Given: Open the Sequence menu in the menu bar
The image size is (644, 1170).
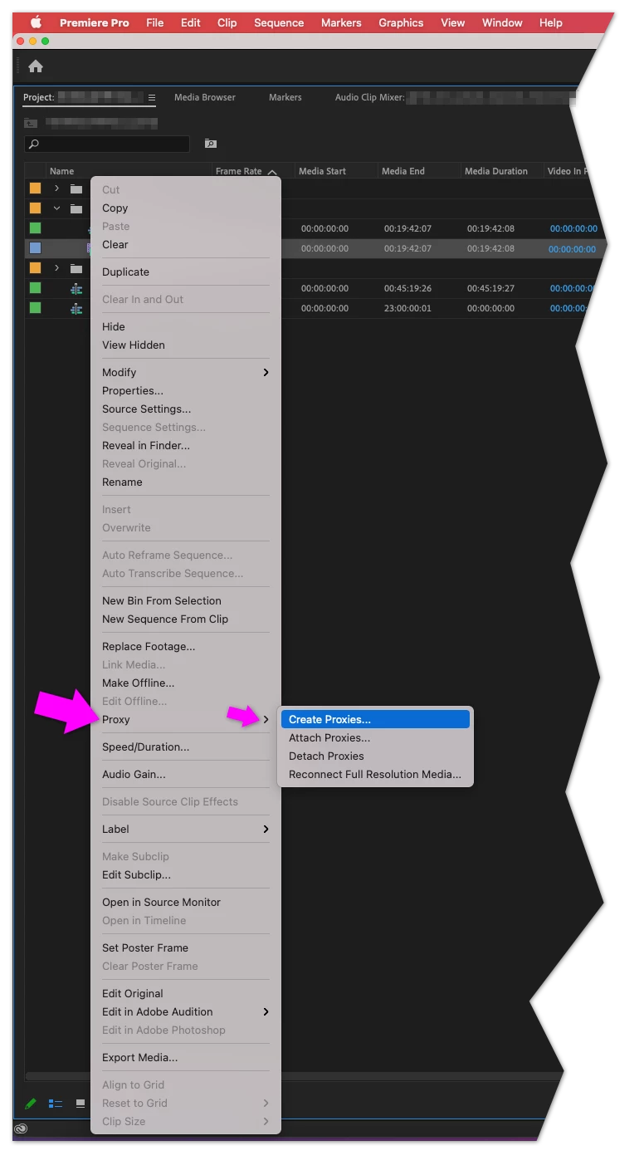Looking at the screenshot, I should coord(279,22).
